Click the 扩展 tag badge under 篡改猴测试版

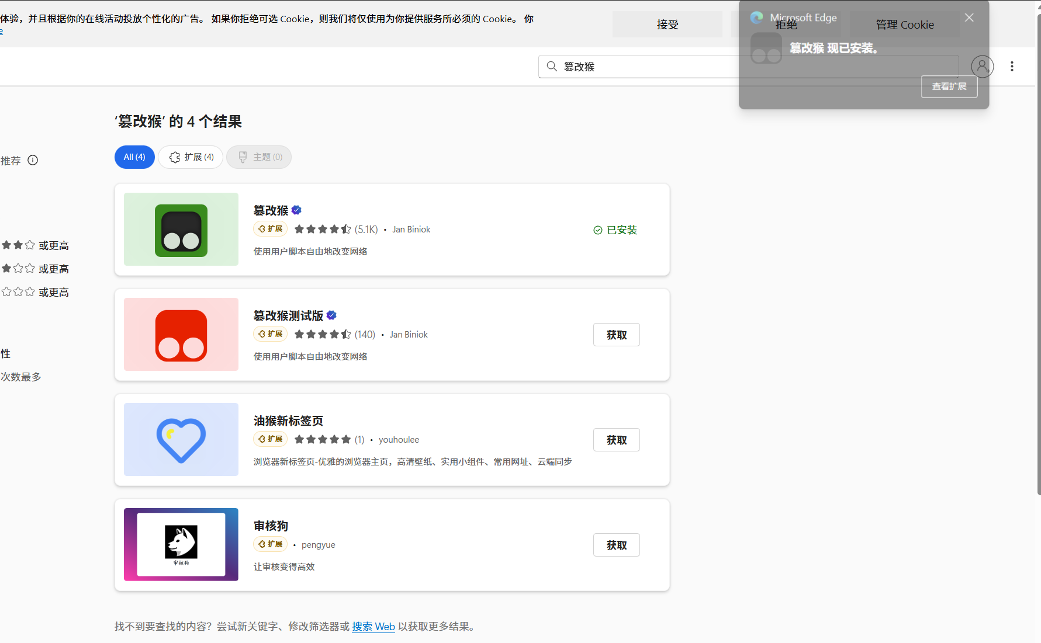tap(271, 334)
